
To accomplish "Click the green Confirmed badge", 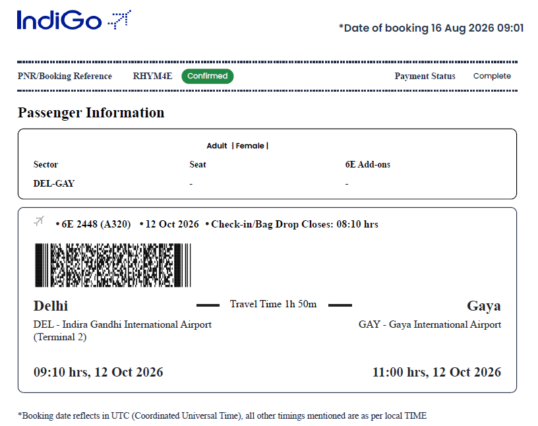I will 208,76.
